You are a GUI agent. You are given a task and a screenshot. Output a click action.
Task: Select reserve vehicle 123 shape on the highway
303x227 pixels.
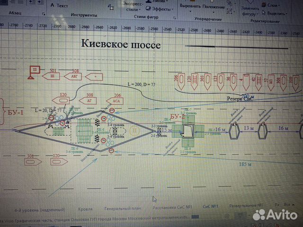tap(221, 82)
